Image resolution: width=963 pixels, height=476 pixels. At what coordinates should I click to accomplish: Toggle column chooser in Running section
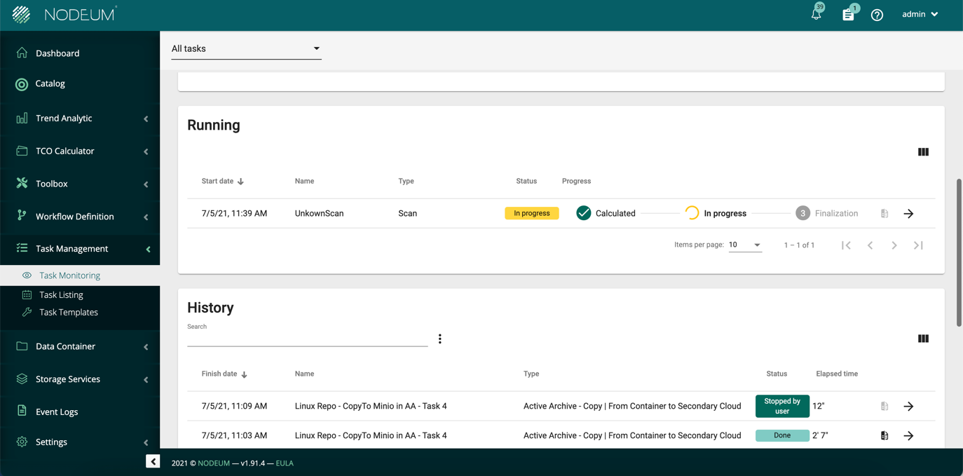(923, 152)
